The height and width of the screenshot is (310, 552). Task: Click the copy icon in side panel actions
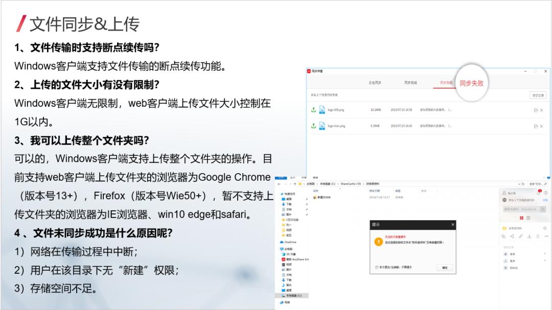(503, 236)
